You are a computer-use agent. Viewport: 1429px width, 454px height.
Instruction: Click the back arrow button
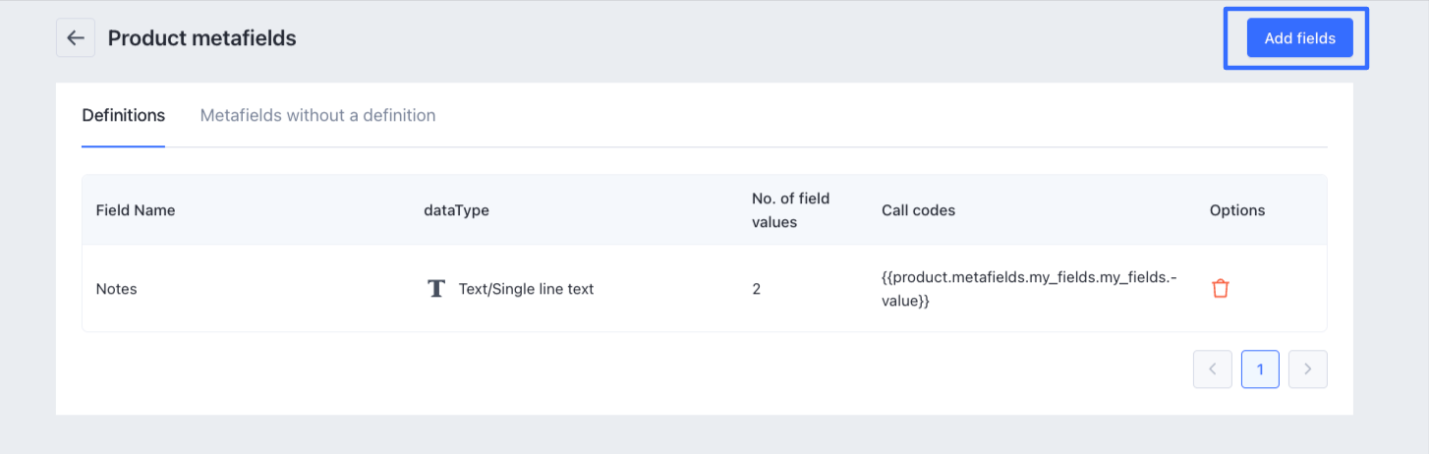[x=76, y=38]
